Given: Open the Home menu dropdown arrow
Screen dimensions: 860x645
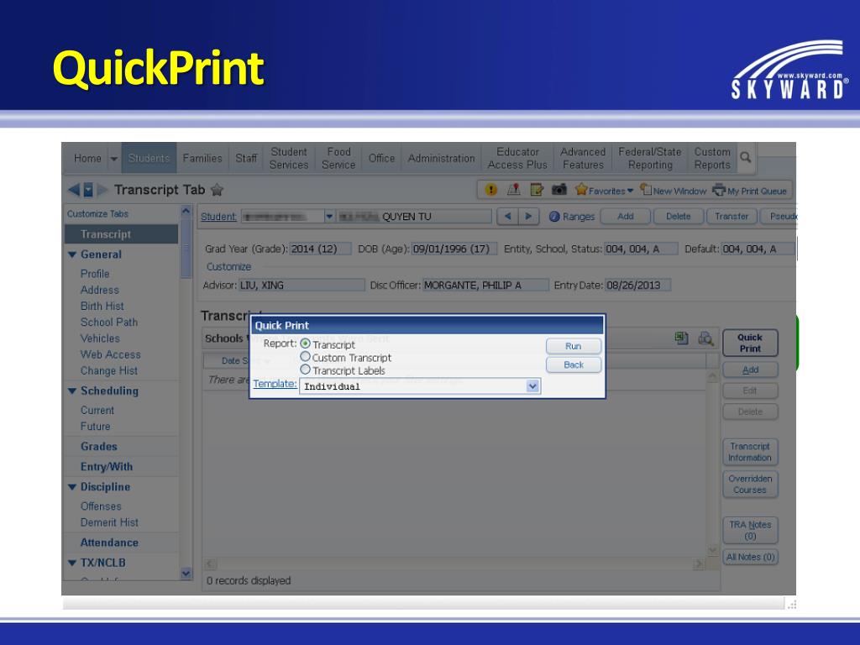Looking at the screenshot, I should (x=113, y=159).
